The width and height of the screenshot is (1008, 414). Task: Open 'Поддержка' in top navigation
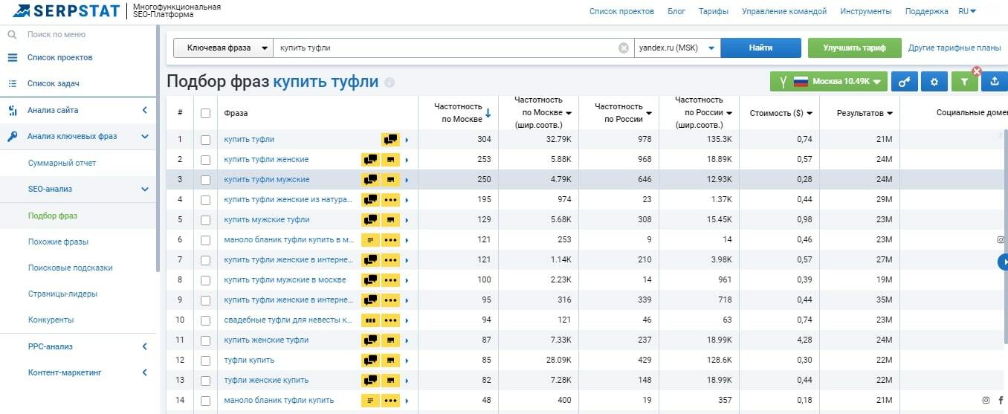[927, 11]
